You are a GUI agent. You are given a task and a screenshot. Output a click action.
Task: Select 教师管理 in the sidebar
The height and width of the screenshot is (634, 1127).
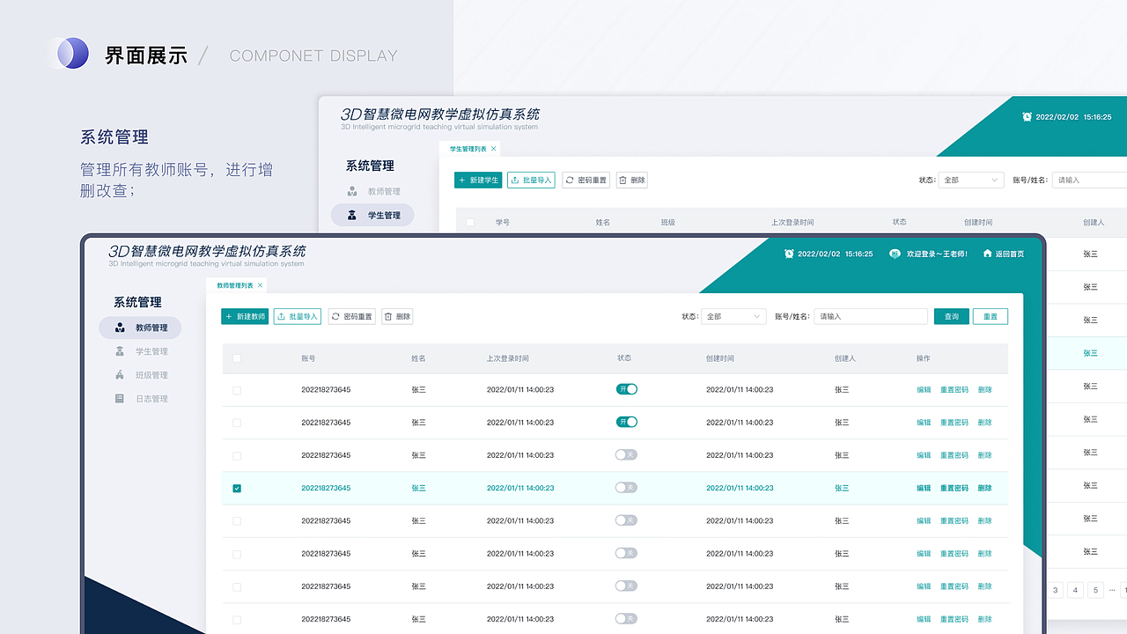(139, 327)
